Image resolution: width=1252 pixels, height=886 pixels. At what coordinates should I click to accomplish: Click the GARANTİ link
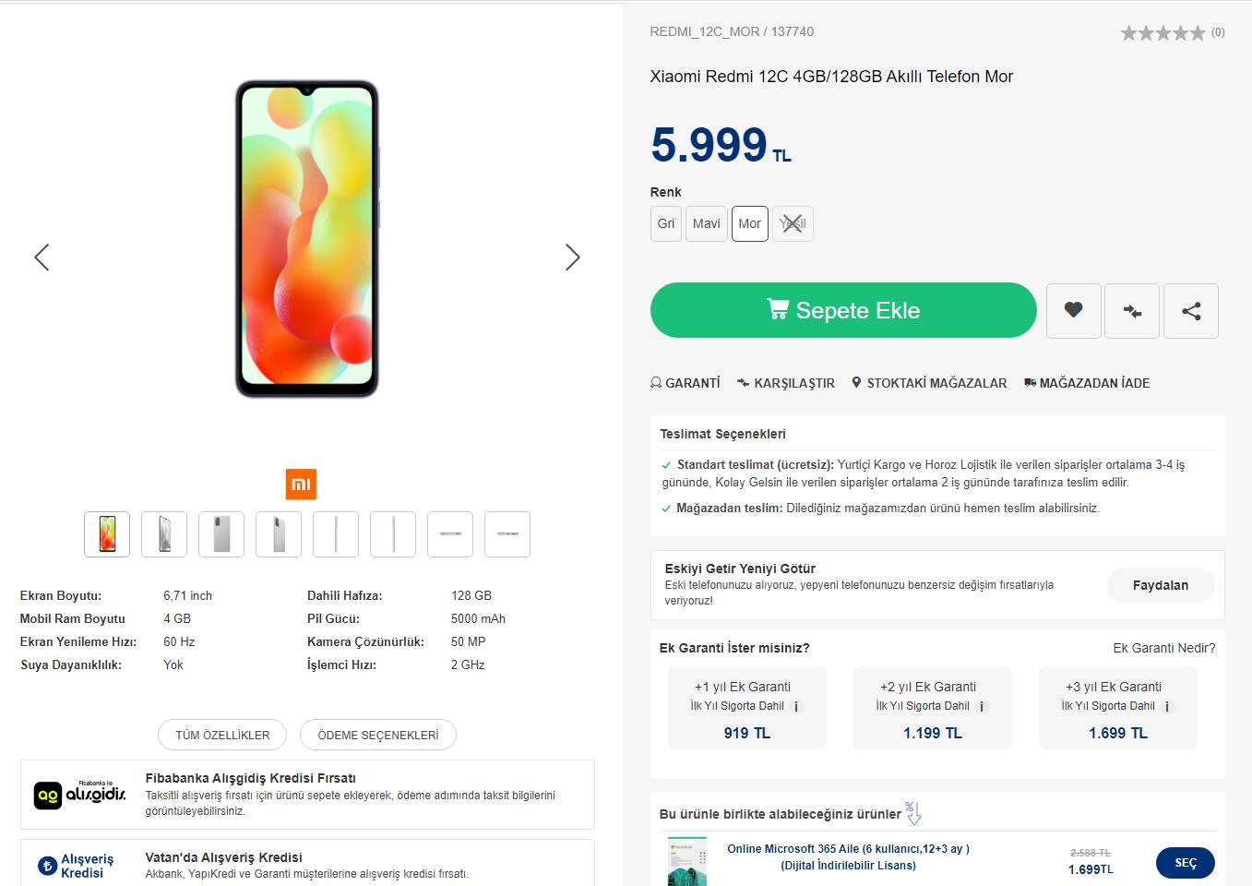pyautogui.click(x=686, y=383)
